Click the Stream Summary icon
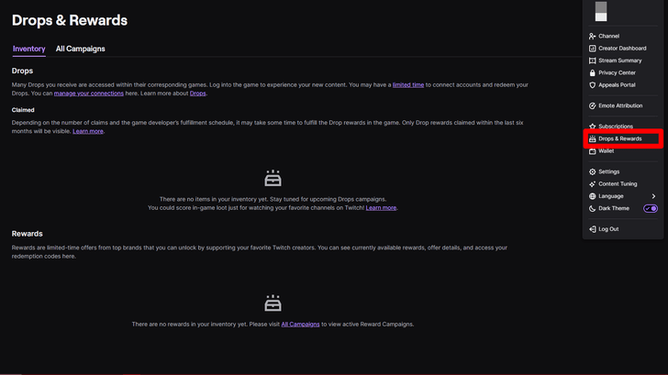This screenshot has height=375, width=668. point(593,61)
